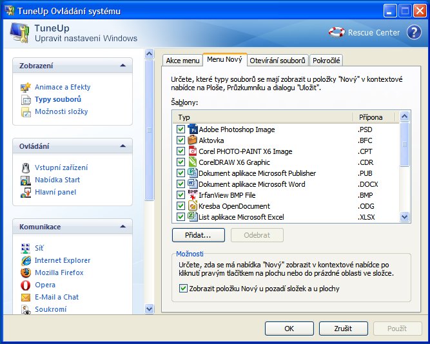This screenshot has width=430, height=344.
Task: Click the Adobe Photoshop Image file icon
Action: pos(193,129)
